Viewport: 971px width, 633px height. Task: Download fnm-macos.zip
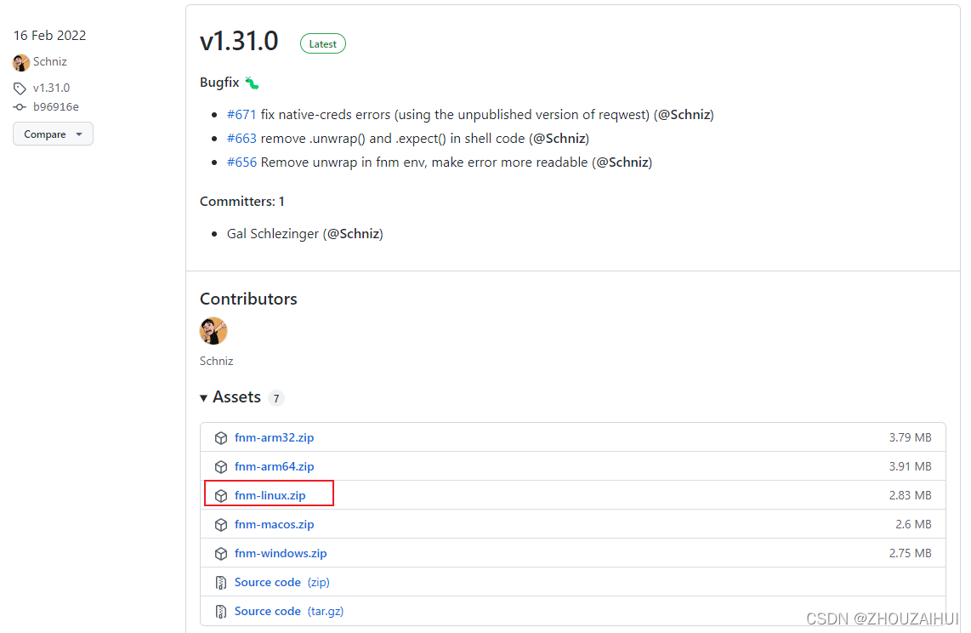coord(274,524)
